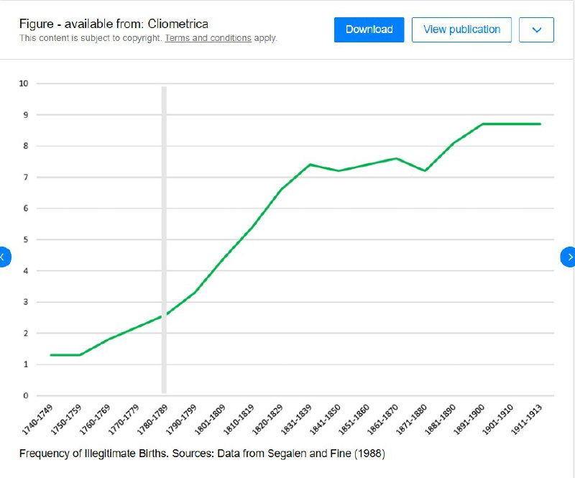Click the blue Download button
This screenshot has width=575, height=478.
point(369,29)
